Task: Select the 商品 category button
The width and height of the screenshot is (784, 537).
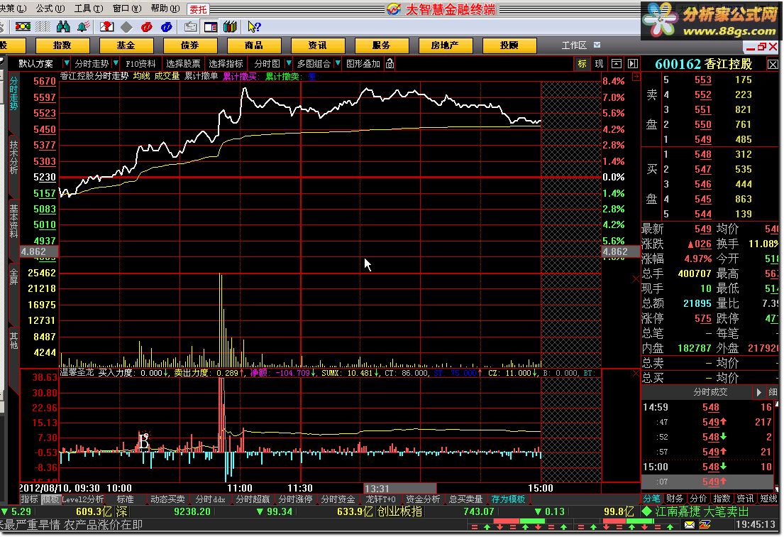Action: click(253, 45)
